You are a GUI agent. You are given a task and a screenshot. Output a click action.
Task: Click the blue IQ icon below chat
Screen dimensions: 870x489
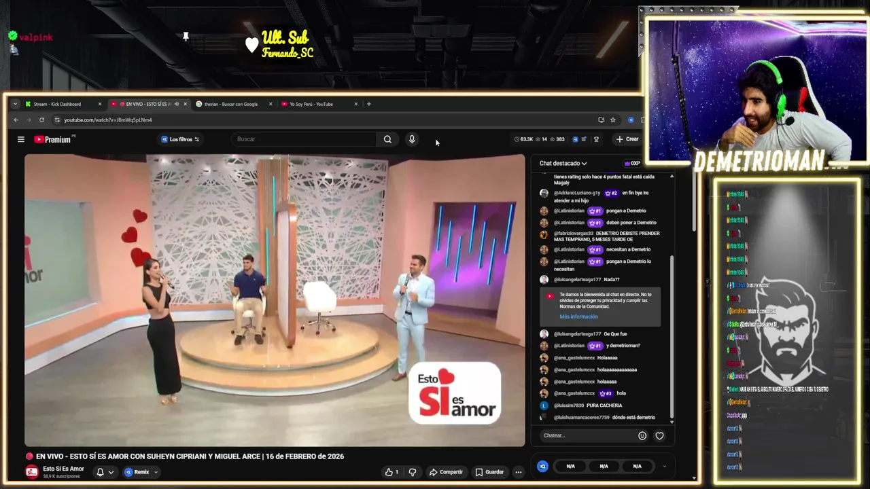(x=542, y=466)
